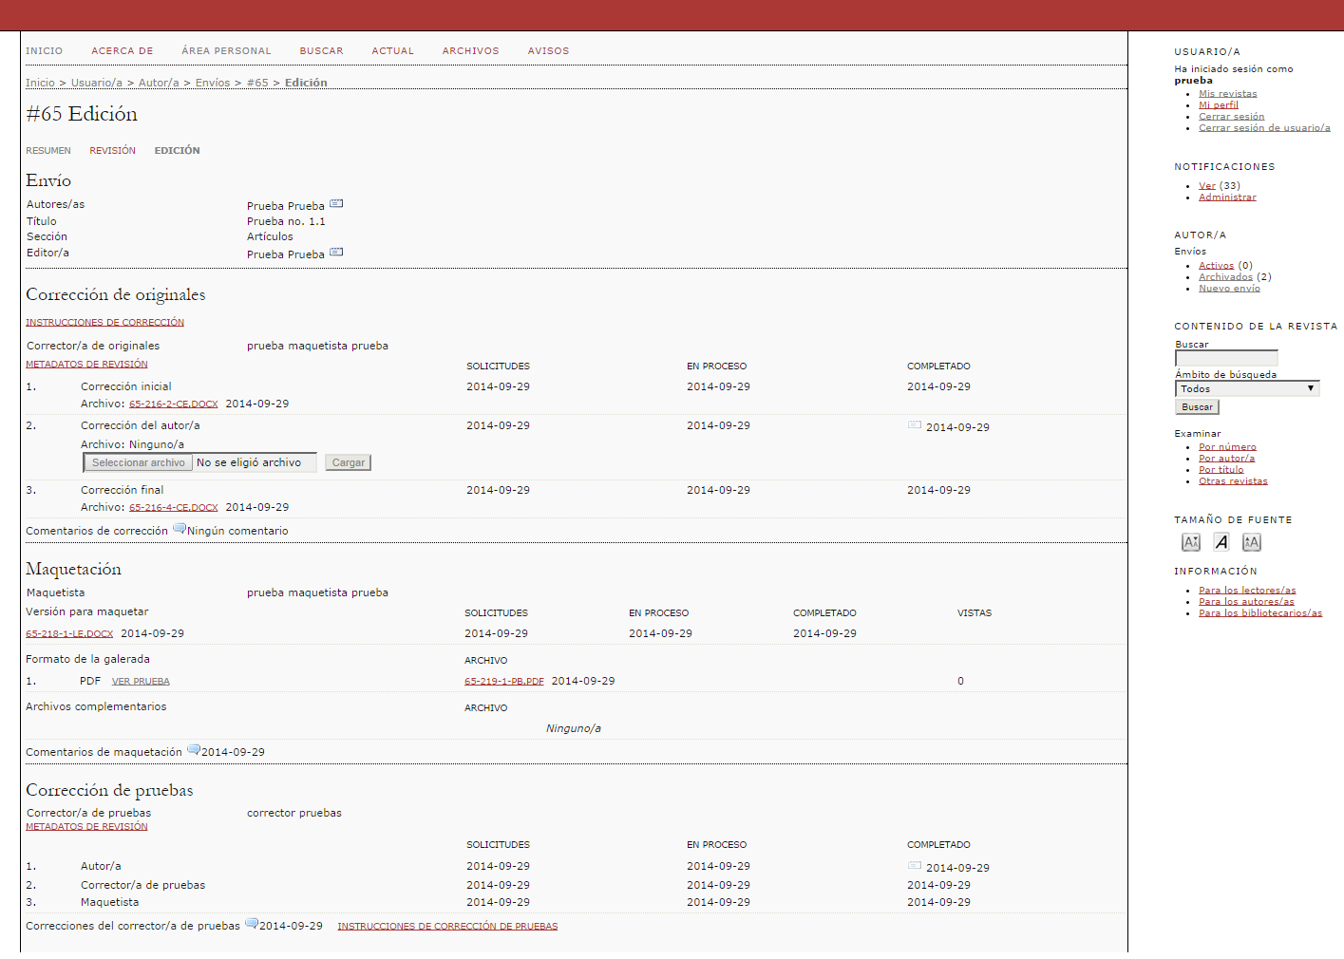The width and height of the screenshot is (1344, 959).
Task: Open the proofreading corrections comment bubble icon
Action: (251, 924)
